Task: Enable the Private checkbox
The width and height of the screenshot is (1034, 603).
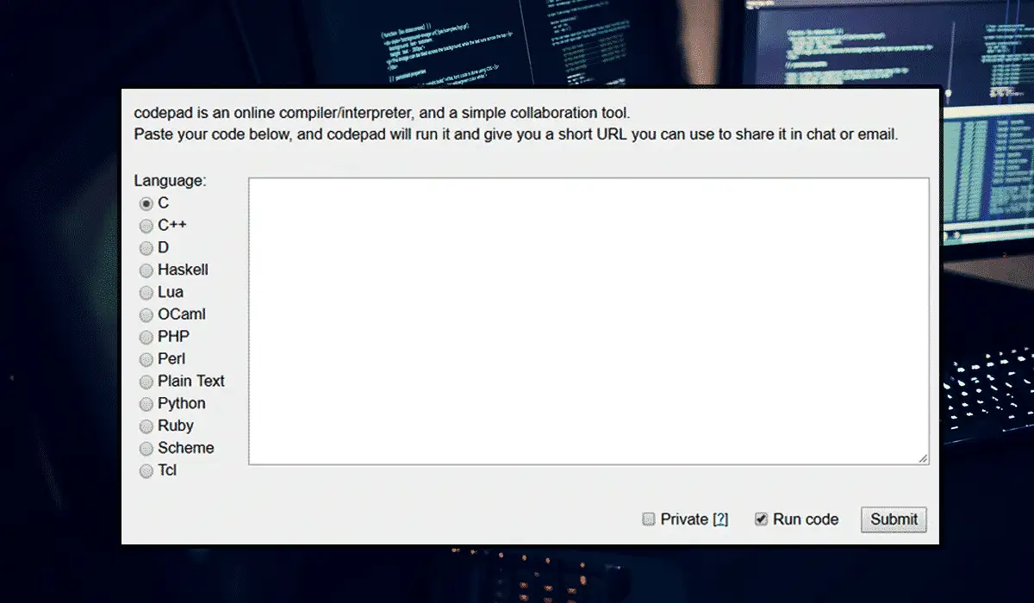Action: pos(648,519)
